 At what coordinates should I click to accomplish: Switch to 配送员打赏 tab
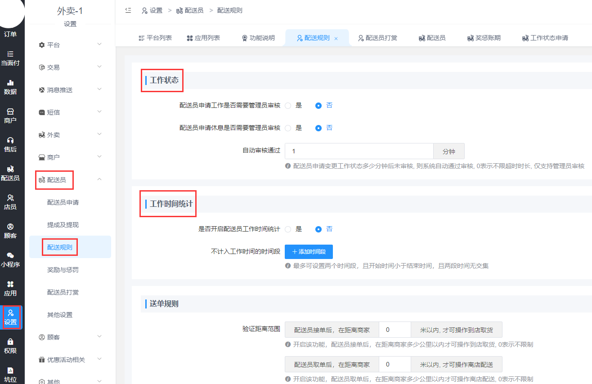pyautogui.click(x=378, y=38)
